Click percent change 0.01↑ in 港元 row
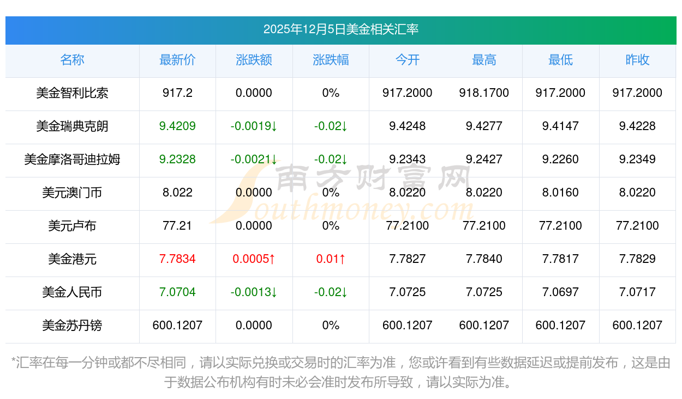The width and height of the screenshot is (682, 399). click(x=331, y=259)
